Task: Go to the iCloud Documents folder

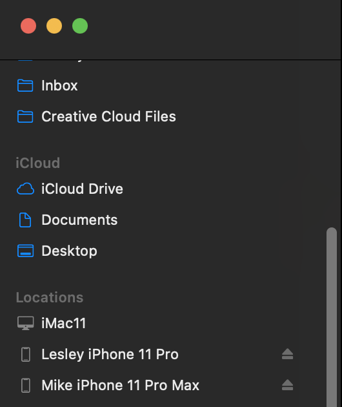Action: [79, 220]
